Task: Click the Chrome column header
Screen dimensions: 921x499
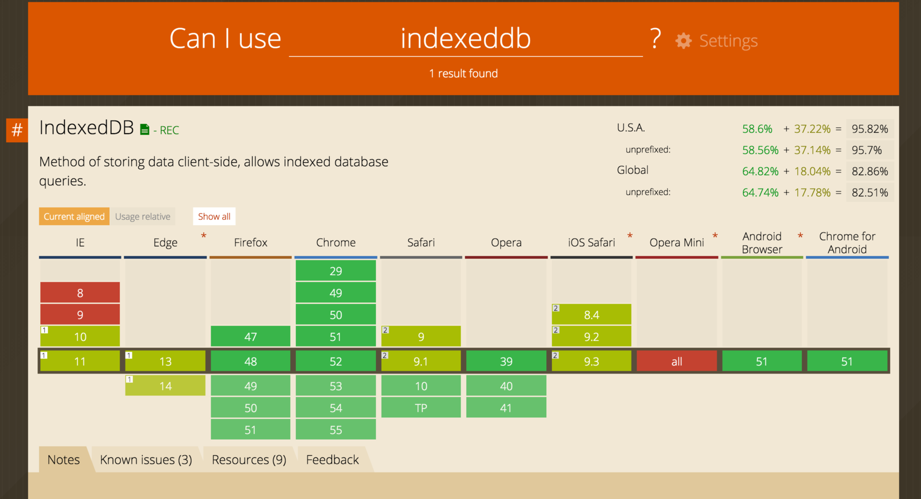Action: tap(336, 243)
